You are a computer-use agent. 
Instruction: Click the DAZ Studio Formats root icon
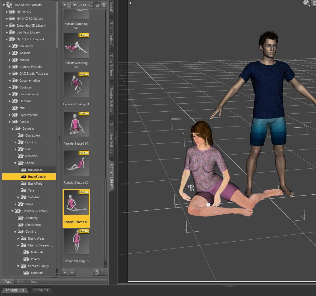9,5
